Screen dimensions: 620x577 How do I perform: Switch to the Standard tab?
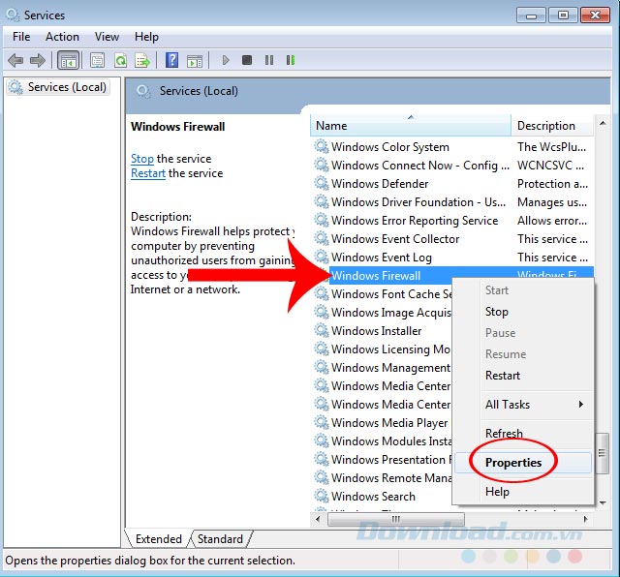pos(220,539)
